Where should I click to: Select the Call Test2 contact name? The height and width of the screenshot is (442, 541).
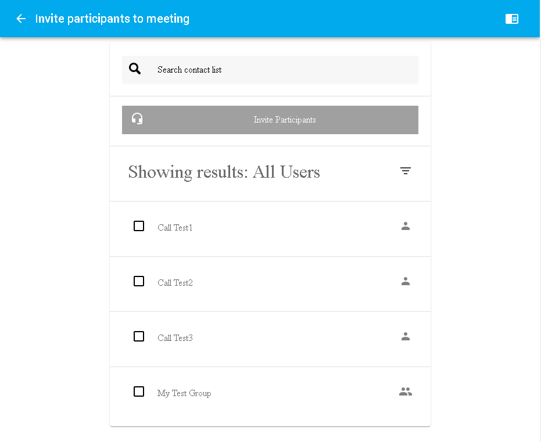click(175, 283)
